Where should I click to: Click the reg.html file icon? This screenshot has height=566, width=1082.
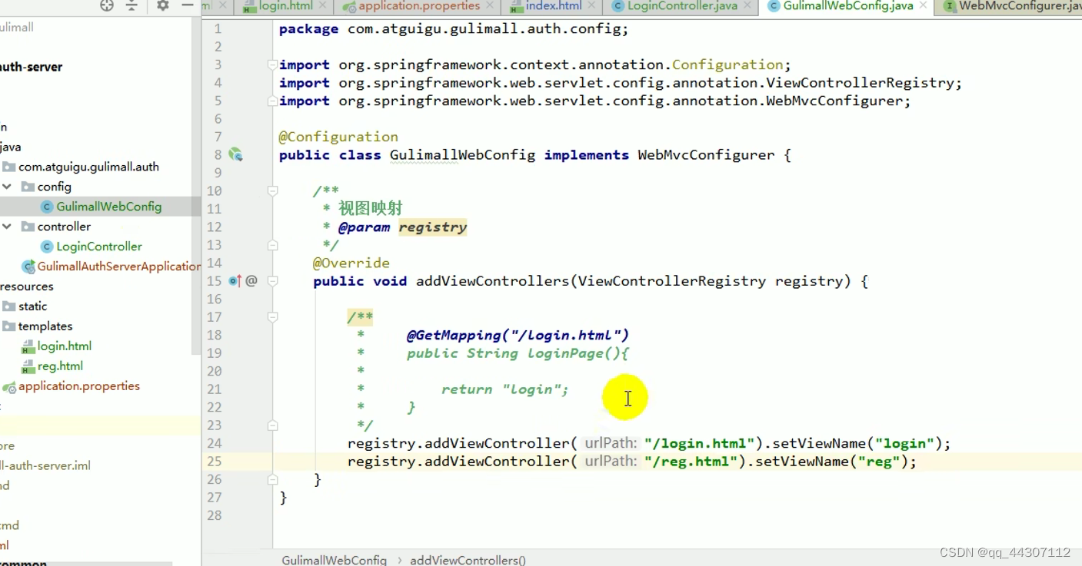27,366
